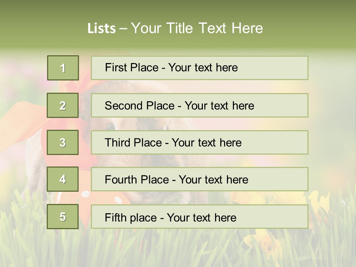Select the number 2 box
The height and width of the screenshot is (267, 356).
pos(63,105)
